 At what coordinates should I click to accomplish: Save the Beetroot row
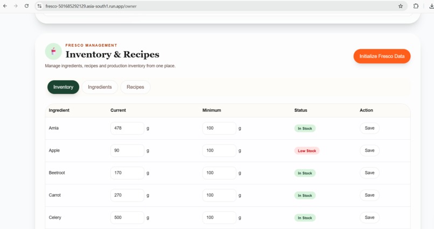click(369, 173)
